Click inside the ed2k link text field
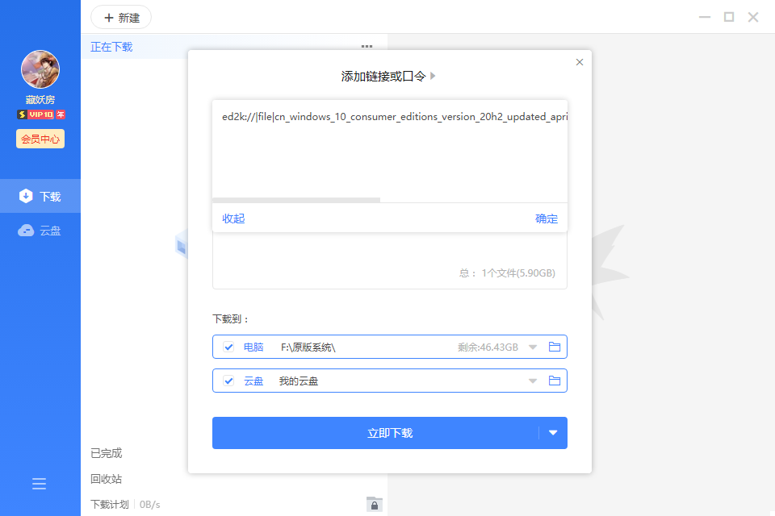 tap(389, 153)
